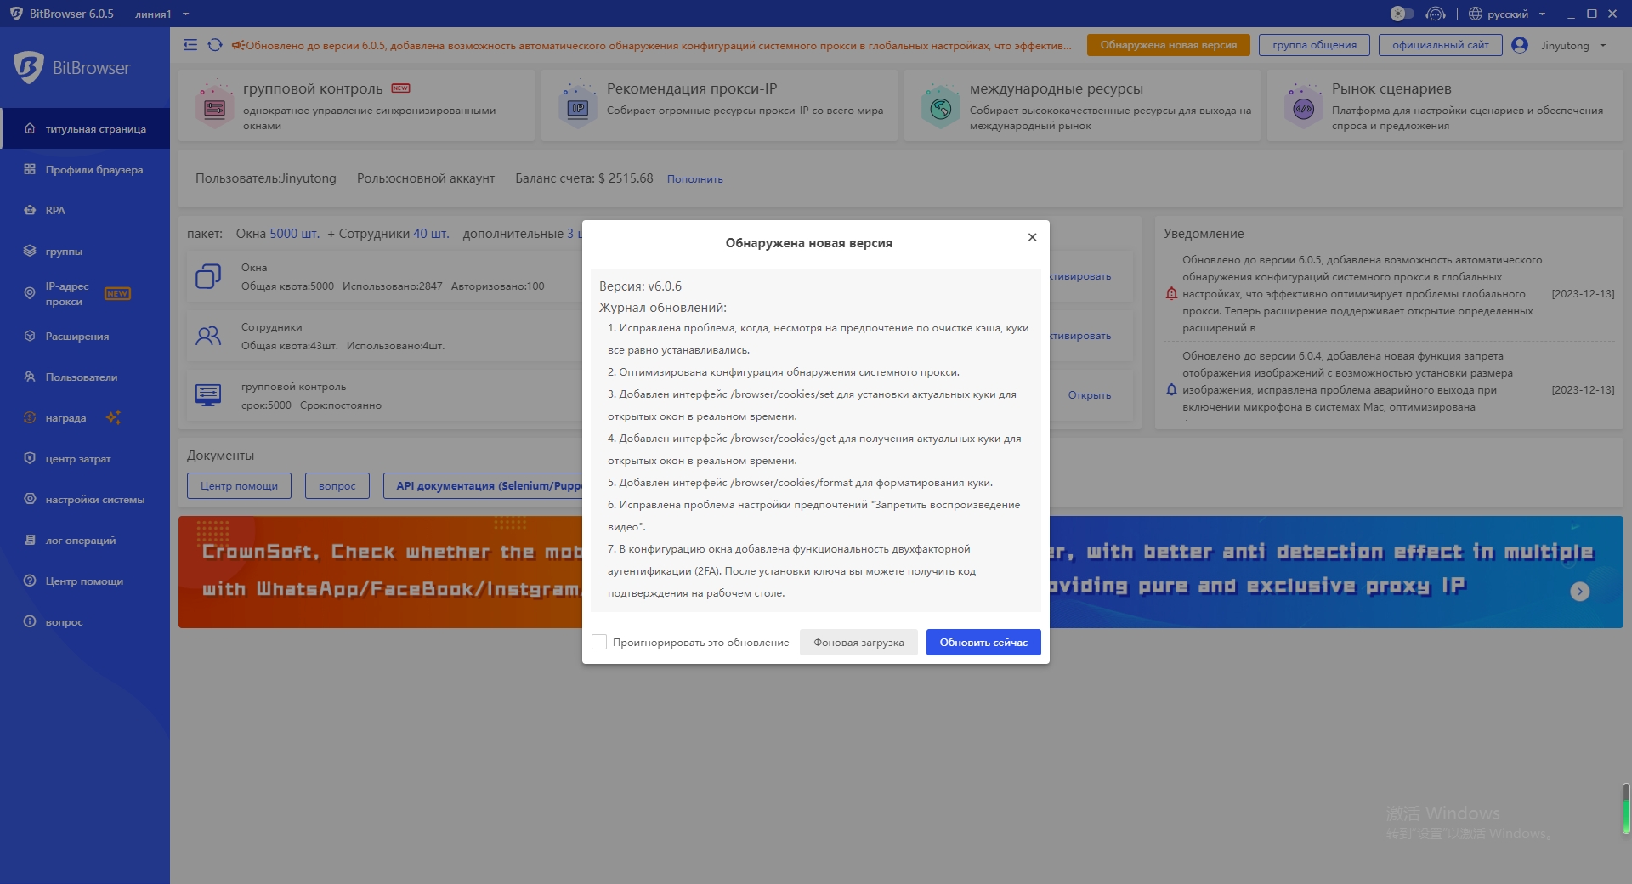Click the sidebar collapse menu icon
Image resolution: width=1632 pixels, height=884 pixels.
190,45
